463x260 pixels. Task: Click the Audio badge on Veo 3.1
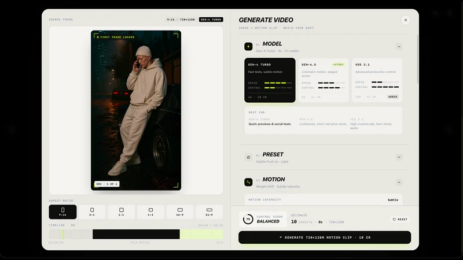coord(393,96)
